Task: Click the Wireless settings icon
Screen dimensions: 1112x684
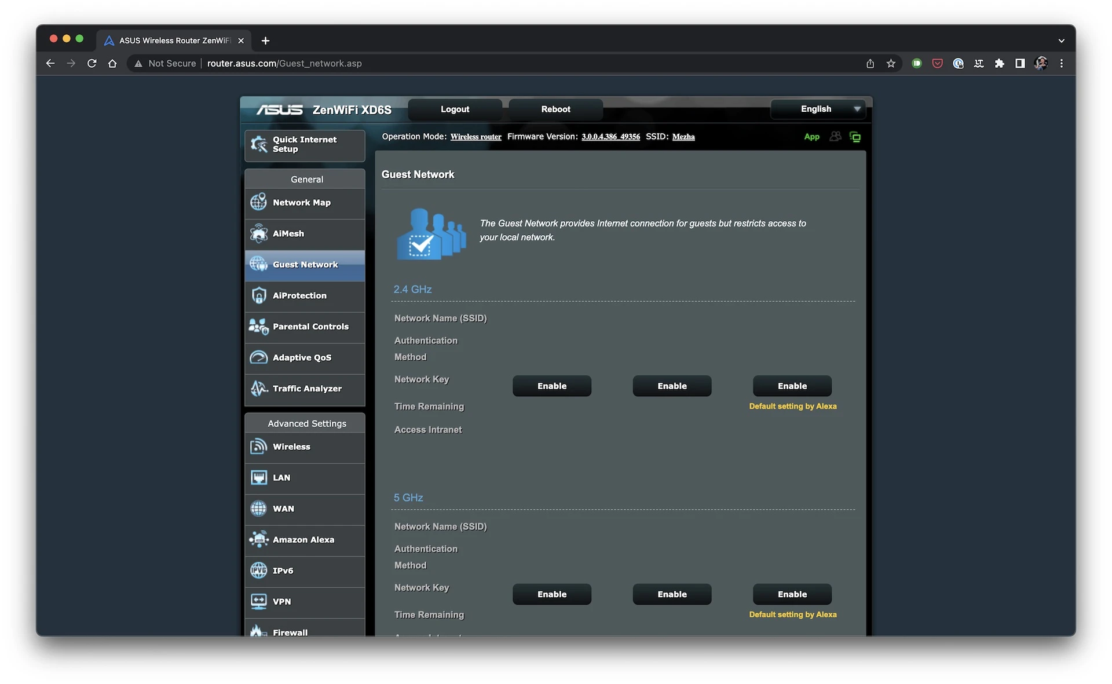Action: (258, 447)
